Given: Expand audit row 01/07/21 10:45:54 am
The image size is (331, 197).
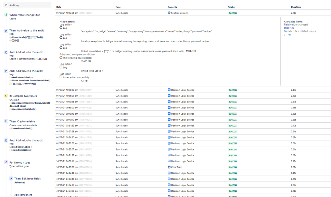Looking at the screenshot, I should tap(193, 96).
